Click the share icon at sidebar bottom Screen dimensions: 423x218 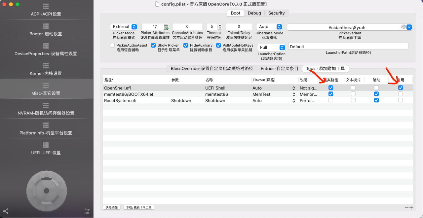(x=5, y=211)
